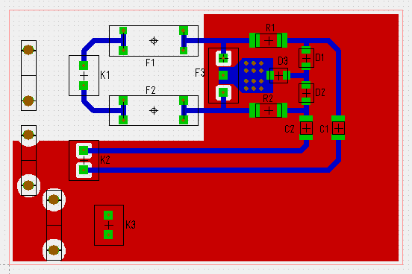Screen dimensions: 412x274
Task: Click the F2 label text
Action: point(151,90)
